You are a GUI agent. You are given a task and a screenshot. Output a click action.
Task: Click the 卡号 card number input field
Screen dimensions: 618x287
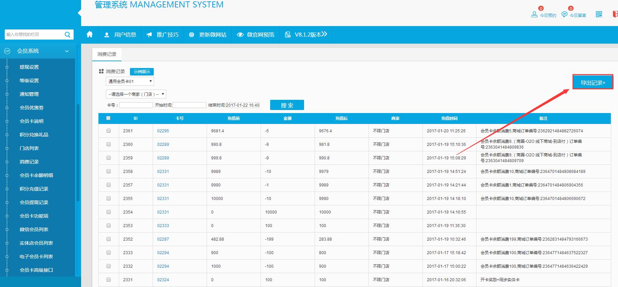click(136, 105)
